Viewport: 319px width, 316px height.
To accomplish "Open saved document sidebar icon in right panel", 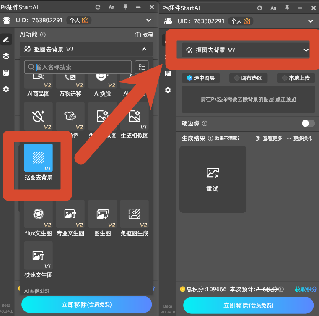I will [x=168, y=73].
